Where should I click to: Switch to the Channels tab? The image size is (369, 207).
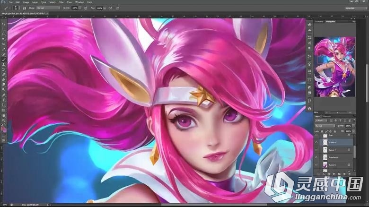click(327, 116)
